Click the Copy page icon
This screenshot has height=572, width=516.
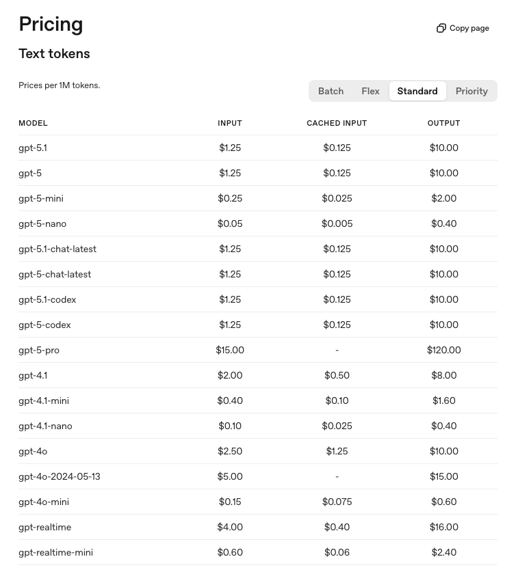pos(441,28)
